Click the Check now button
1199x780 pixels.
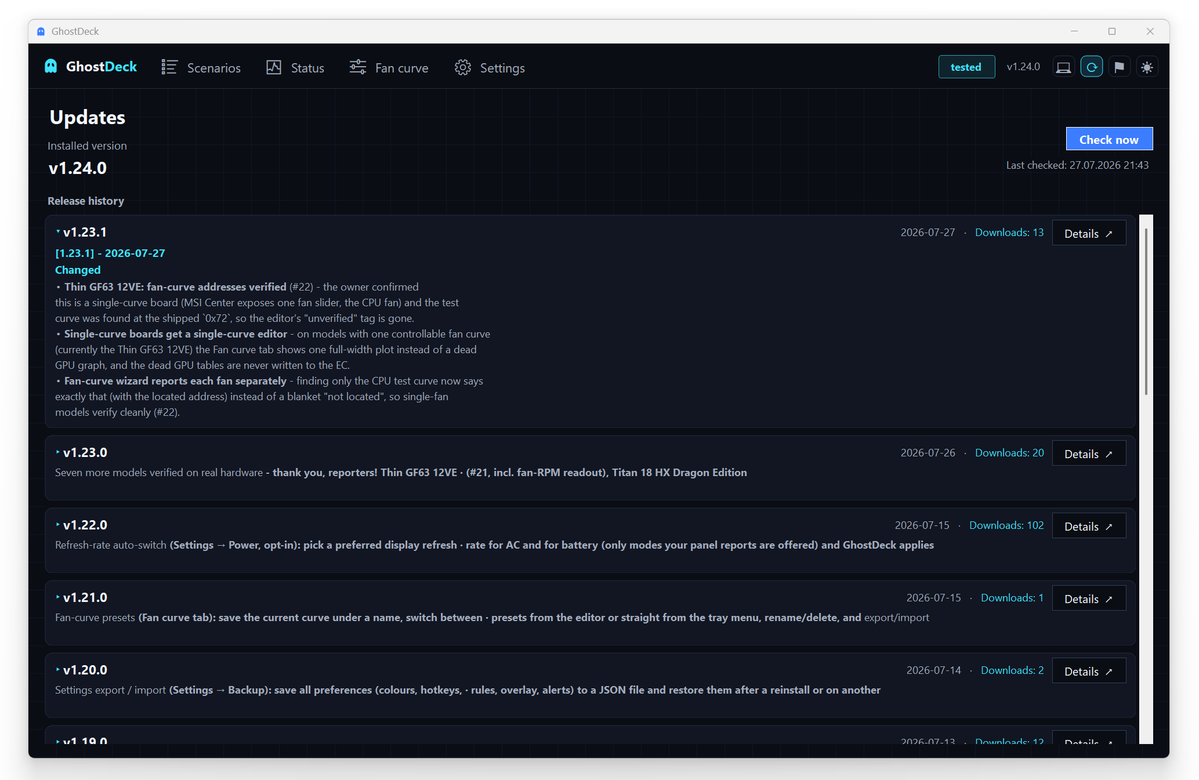[1109, 139]
